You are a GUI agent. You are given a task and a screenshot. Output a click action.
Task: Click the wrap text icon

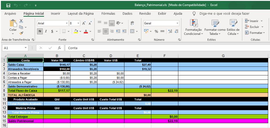(132, 23)
